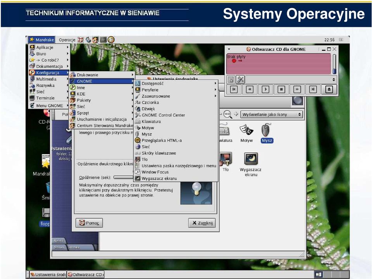Image resolution: width=372 pixels, height=279 pixels.
Task: Switch to 'Odtwarzacz CD' taskbar window
Action: pyautogui.click(x=86, y=274)
